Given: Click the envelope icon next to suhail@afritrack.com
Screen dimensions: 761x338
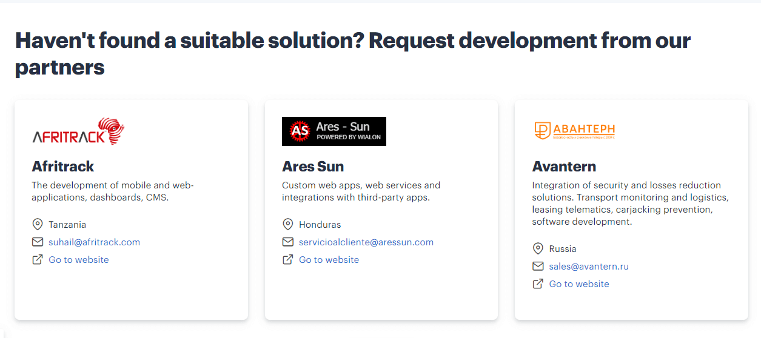Looking at the screenshot, I should click(x=38, y=242).
